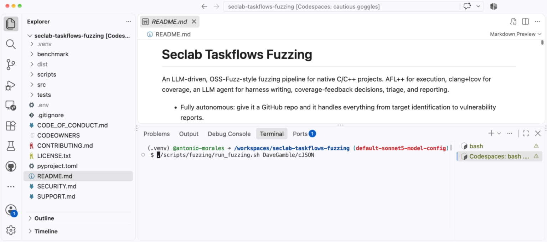Show source for README.md preview

tap(513, 22)
